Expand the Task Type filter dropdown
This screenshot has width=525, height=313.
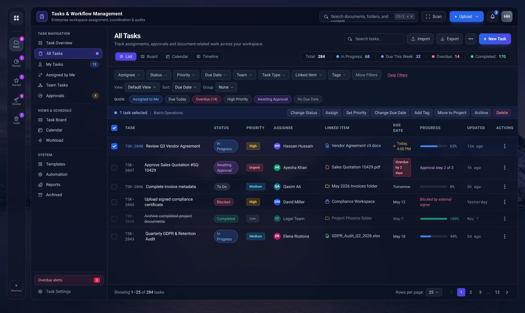tap(274, 75)
